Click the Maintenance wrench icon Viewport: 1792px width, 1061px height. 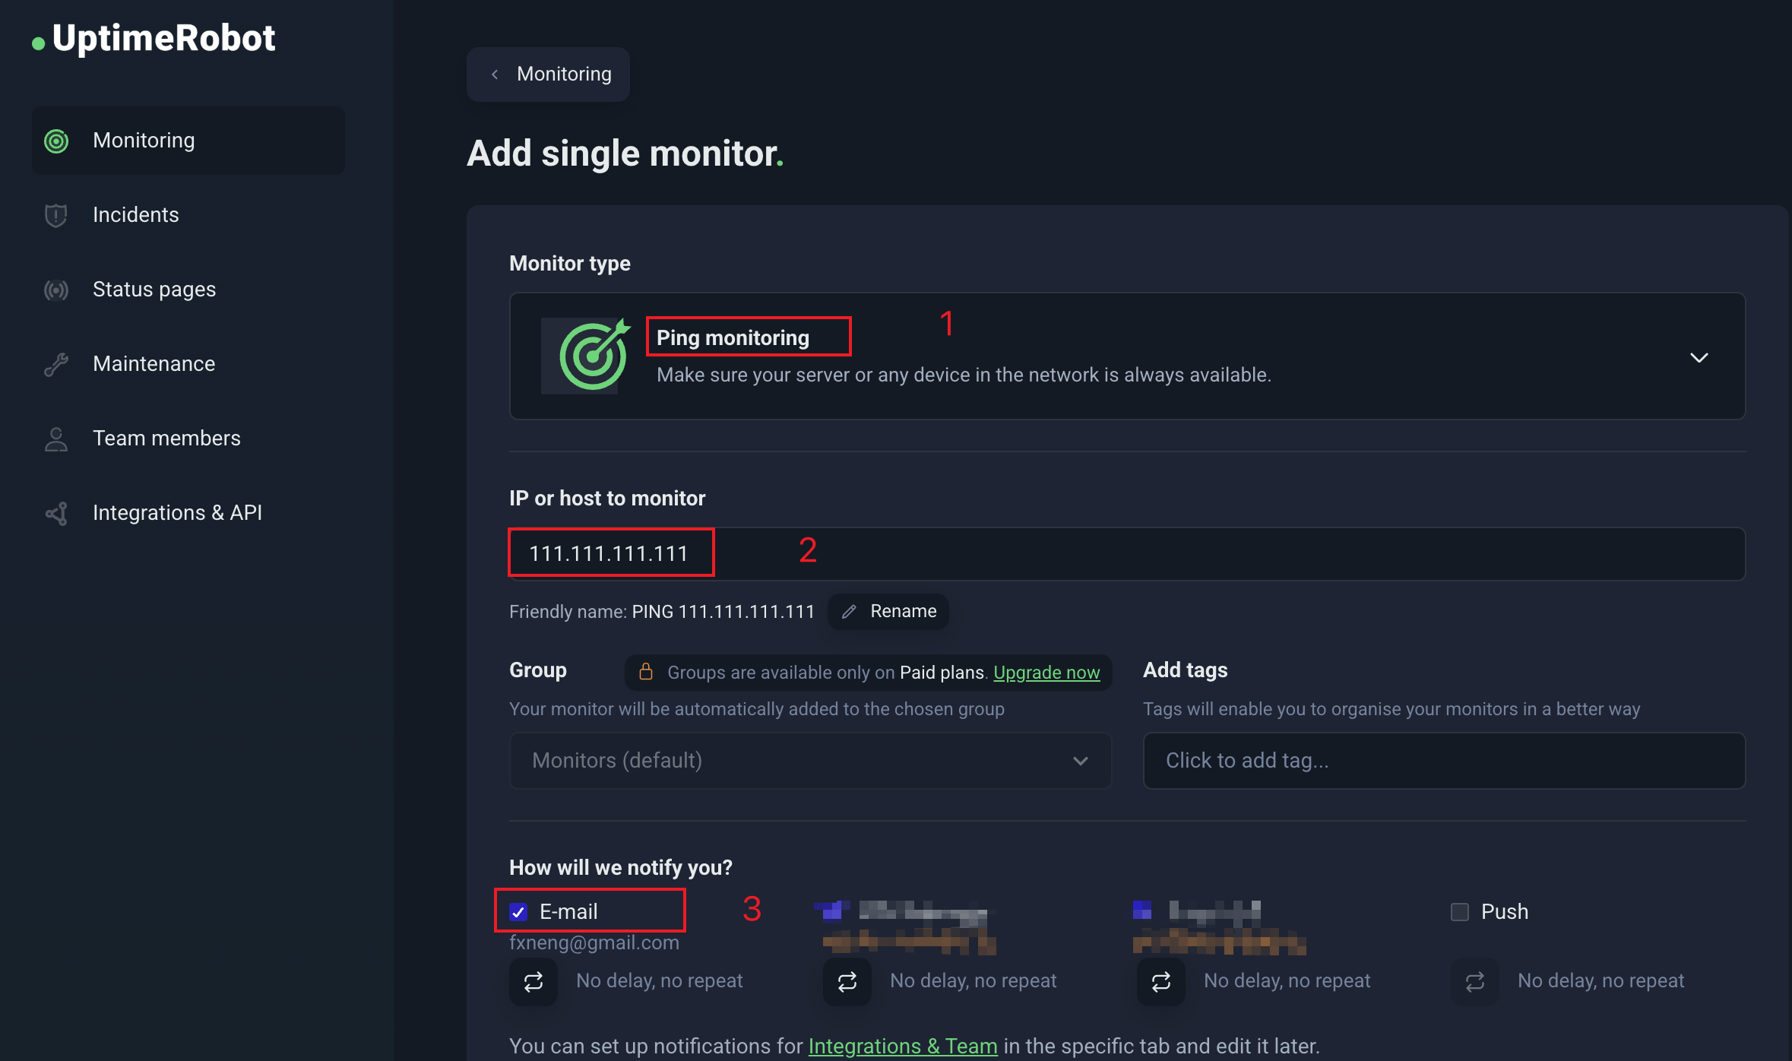coord(56,364)
